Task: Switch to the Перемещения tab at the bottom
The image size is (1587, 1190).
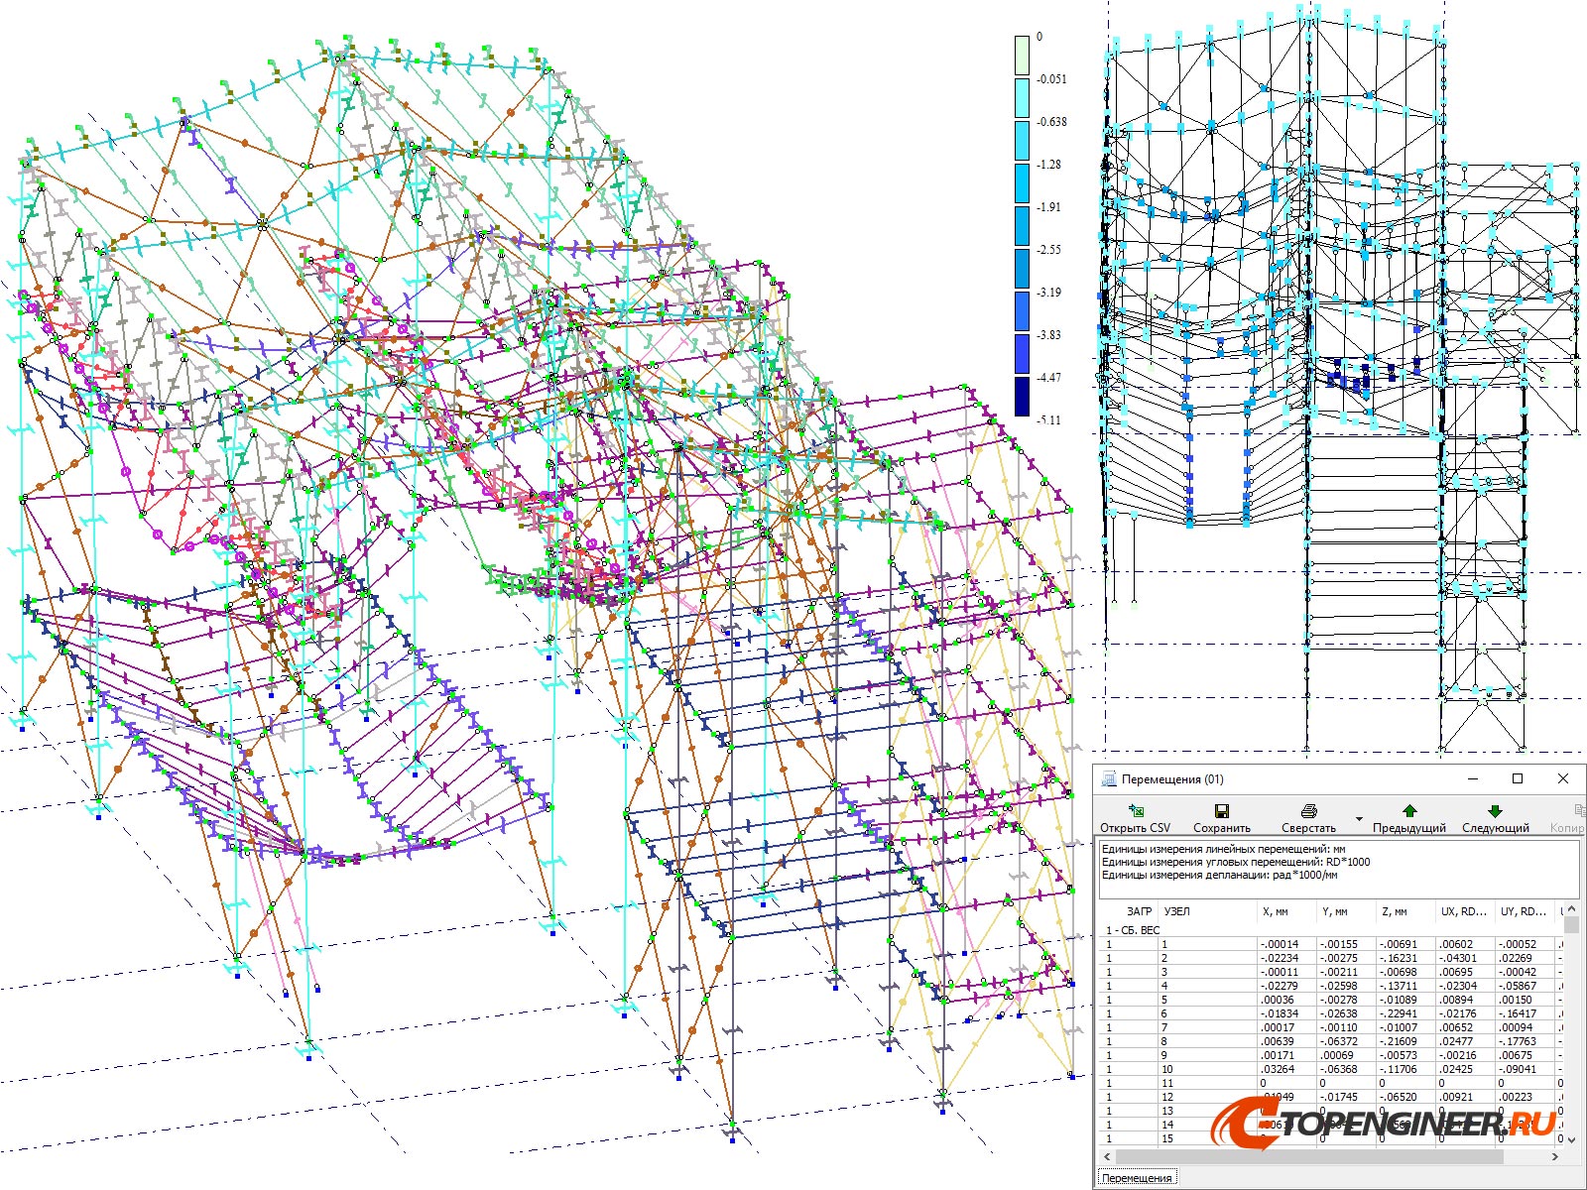Action: pyautogui.click(x=1136, y=1177)
